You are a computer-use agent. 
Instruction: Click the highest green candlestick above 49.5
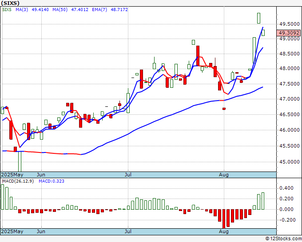(x=258, y=18)
